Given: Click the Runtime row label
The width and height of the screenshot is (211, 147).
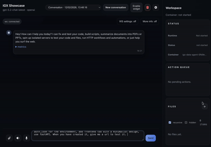Looking at the screenshot, I should (172, 36).
